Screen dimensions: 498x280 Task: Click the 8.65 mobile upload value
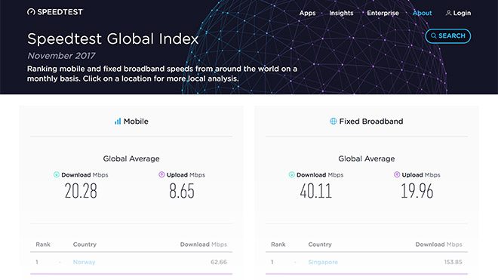coord(182,191)
